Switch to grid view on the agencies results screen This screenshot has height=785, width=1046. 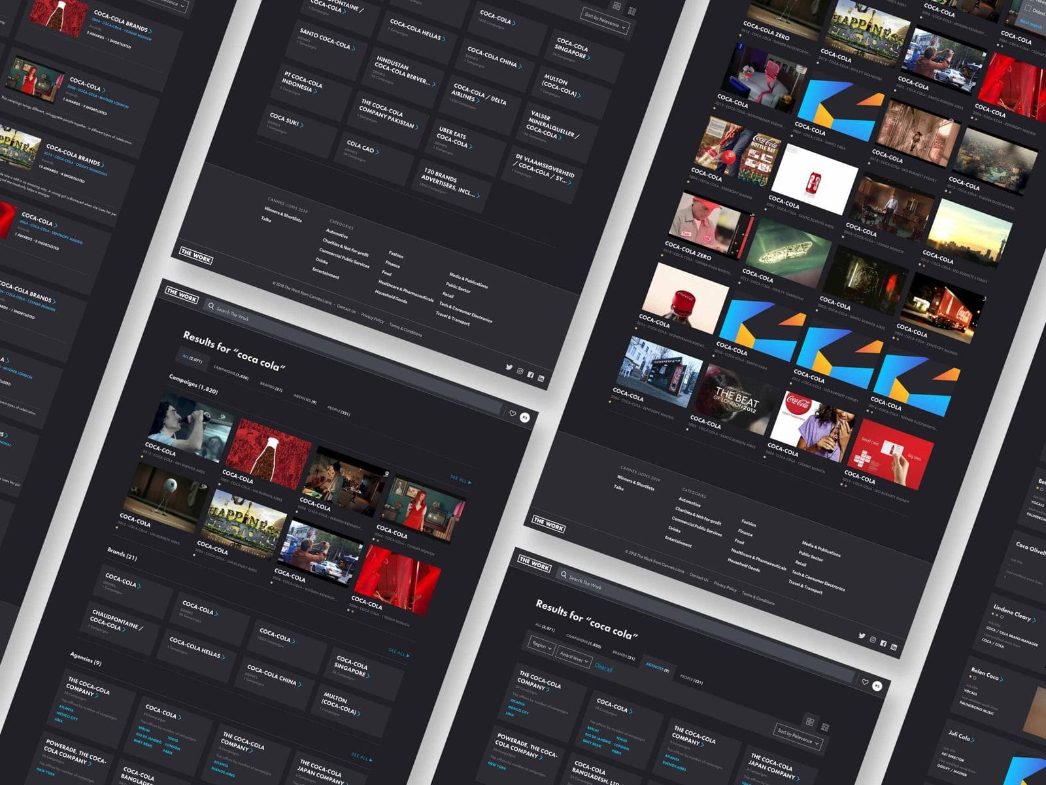point(810,722)
